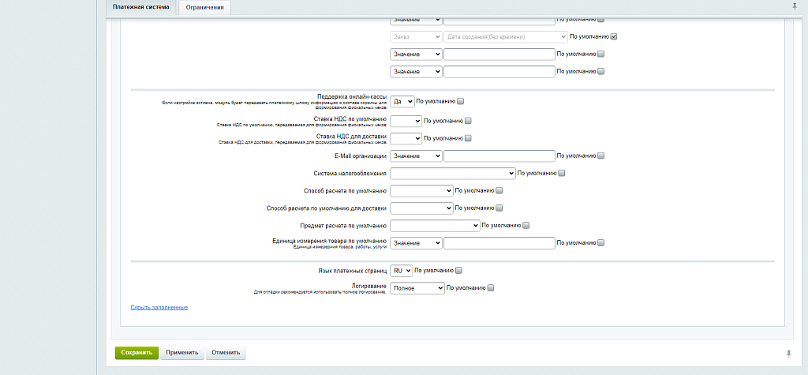Open the Ставка НДС по умолчанию dropdown

click(x=406, y=121)
